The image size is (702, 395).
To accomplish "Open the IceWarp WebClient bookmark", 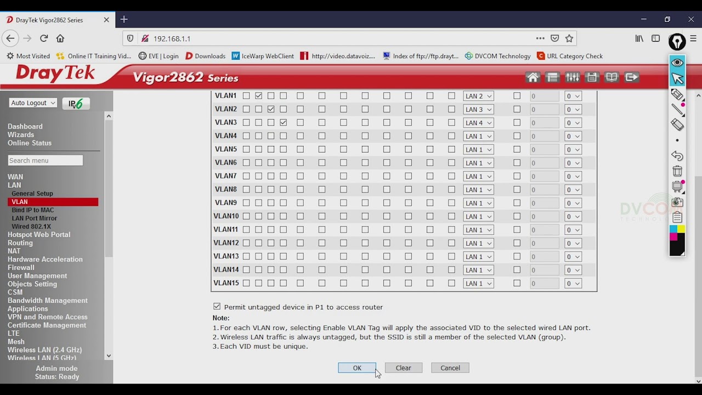I will (263, 56).
